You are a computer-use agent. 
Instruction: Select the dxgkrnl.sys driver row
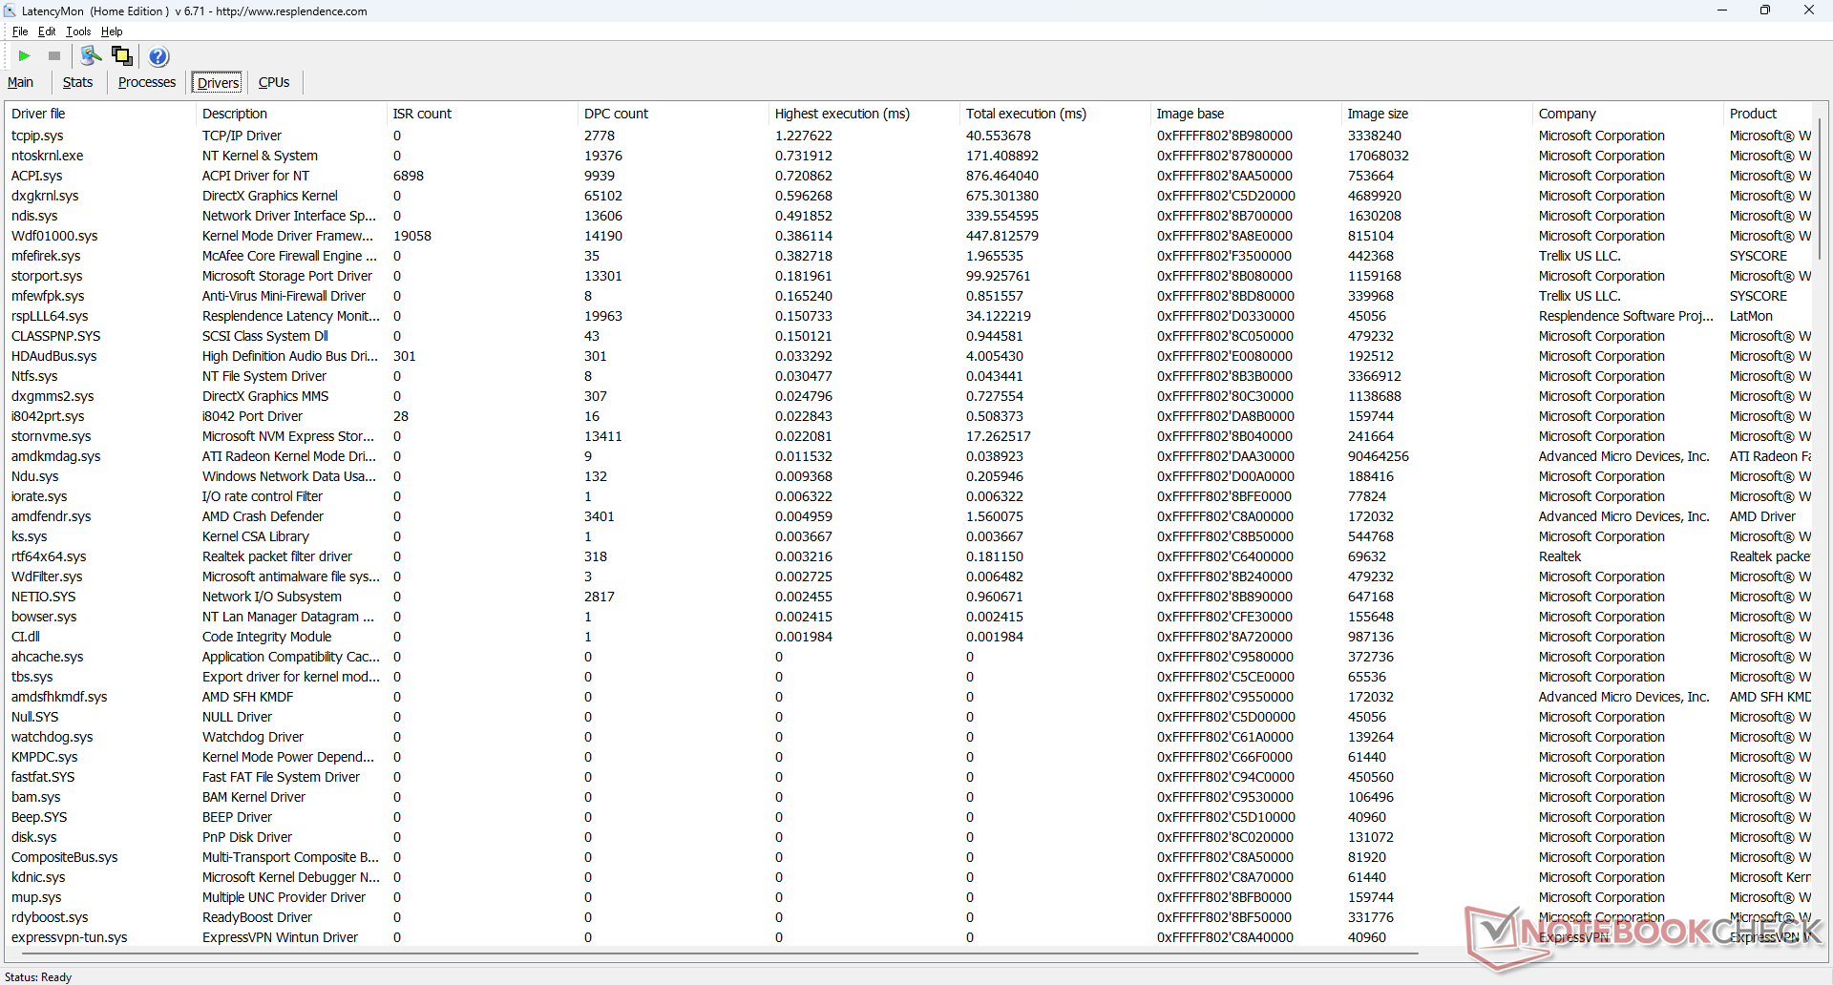909,196
